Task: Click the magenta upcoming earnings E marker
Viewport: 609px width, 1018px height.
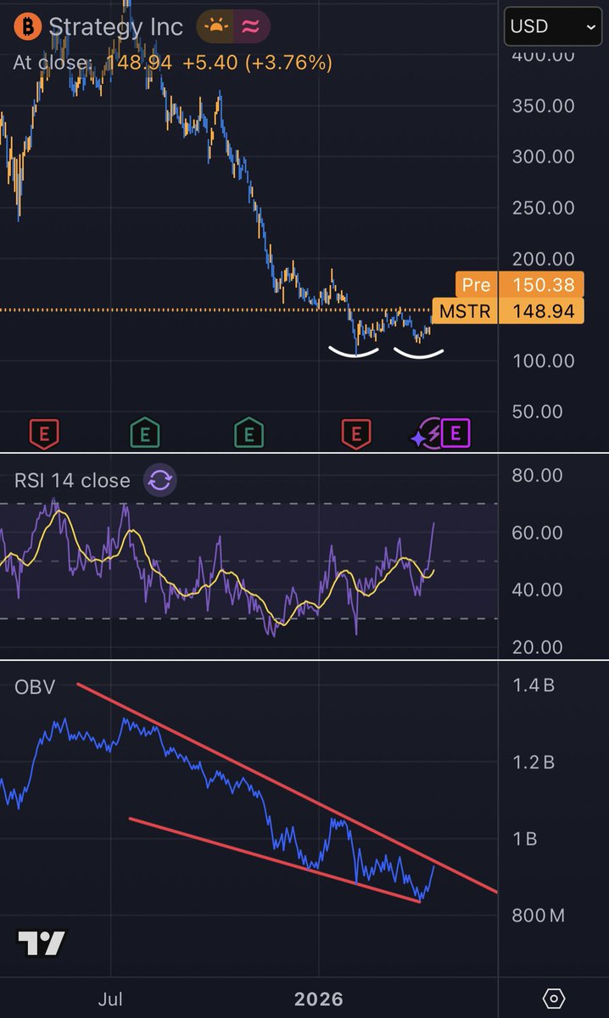Action: point(455,435)
